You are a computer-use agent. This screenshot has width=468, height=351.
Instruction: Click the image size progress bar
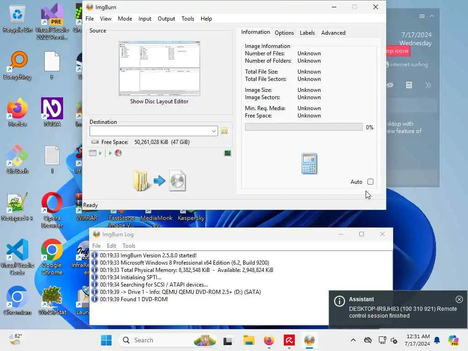point(304,127)
